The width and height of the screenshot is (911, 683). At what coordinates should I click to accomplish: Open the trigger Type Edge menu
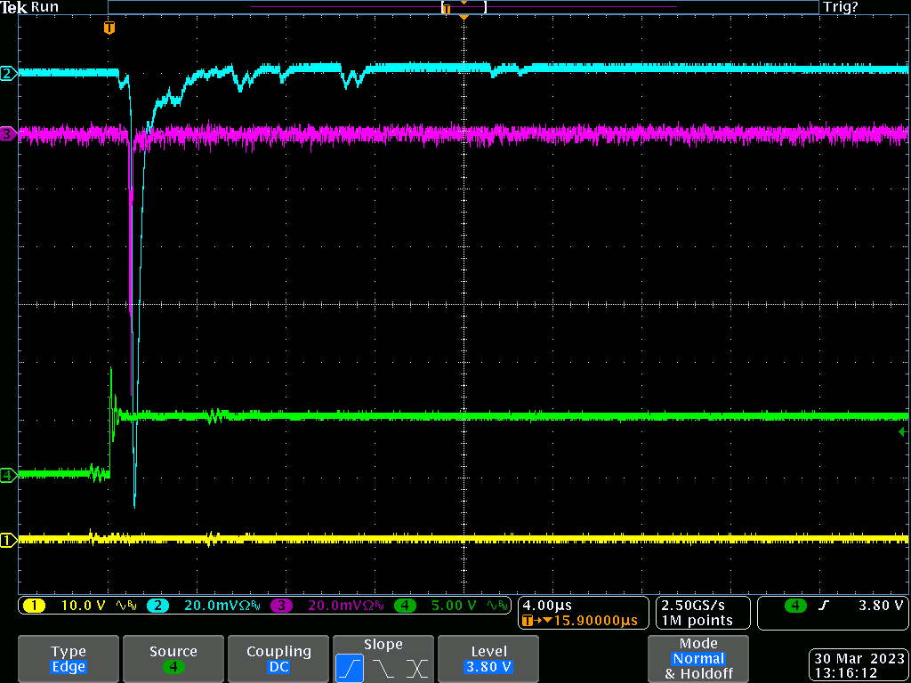click(x=69, y=659)
